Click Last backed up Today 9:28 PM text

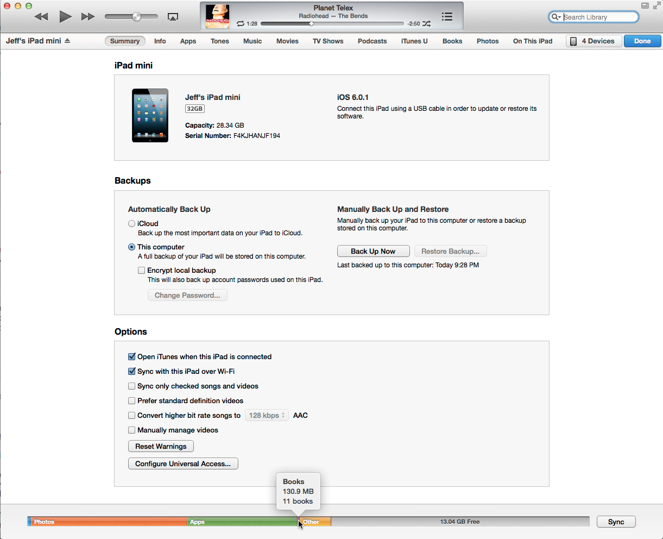pyautogui.click(x=408, y=265)
